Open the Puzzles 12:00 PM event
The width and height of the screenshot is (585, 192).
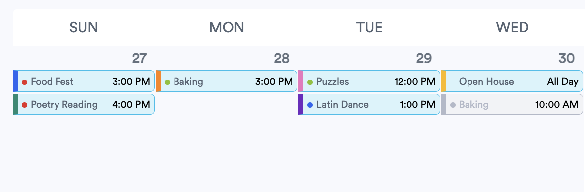point(369,81)
